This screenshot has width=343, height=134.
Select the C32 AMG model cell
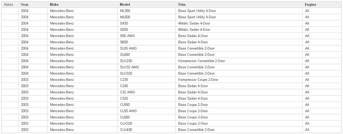(x=146, y=92)
